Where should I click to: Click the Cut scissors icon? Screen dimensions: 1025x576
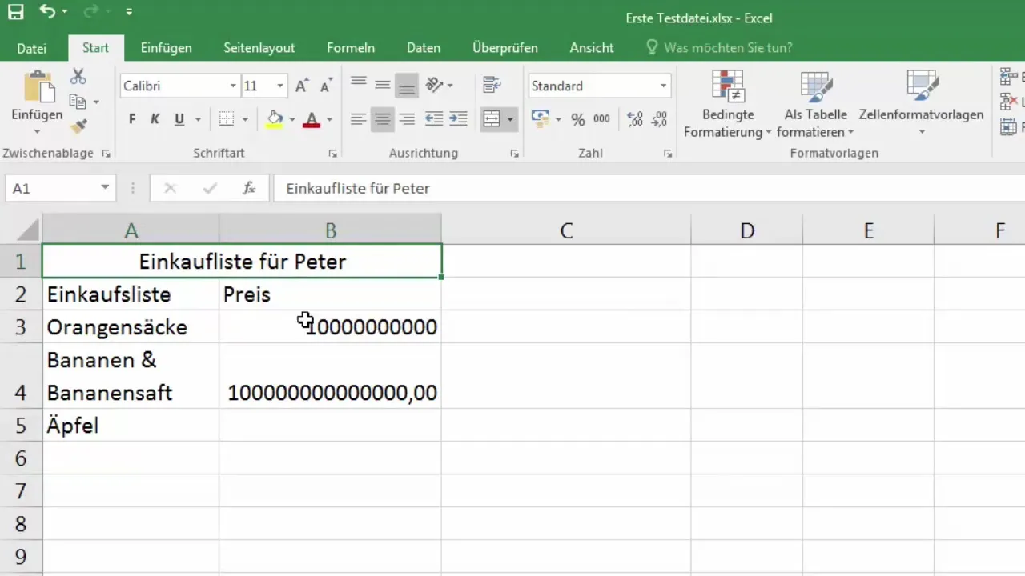click(78, 77)
